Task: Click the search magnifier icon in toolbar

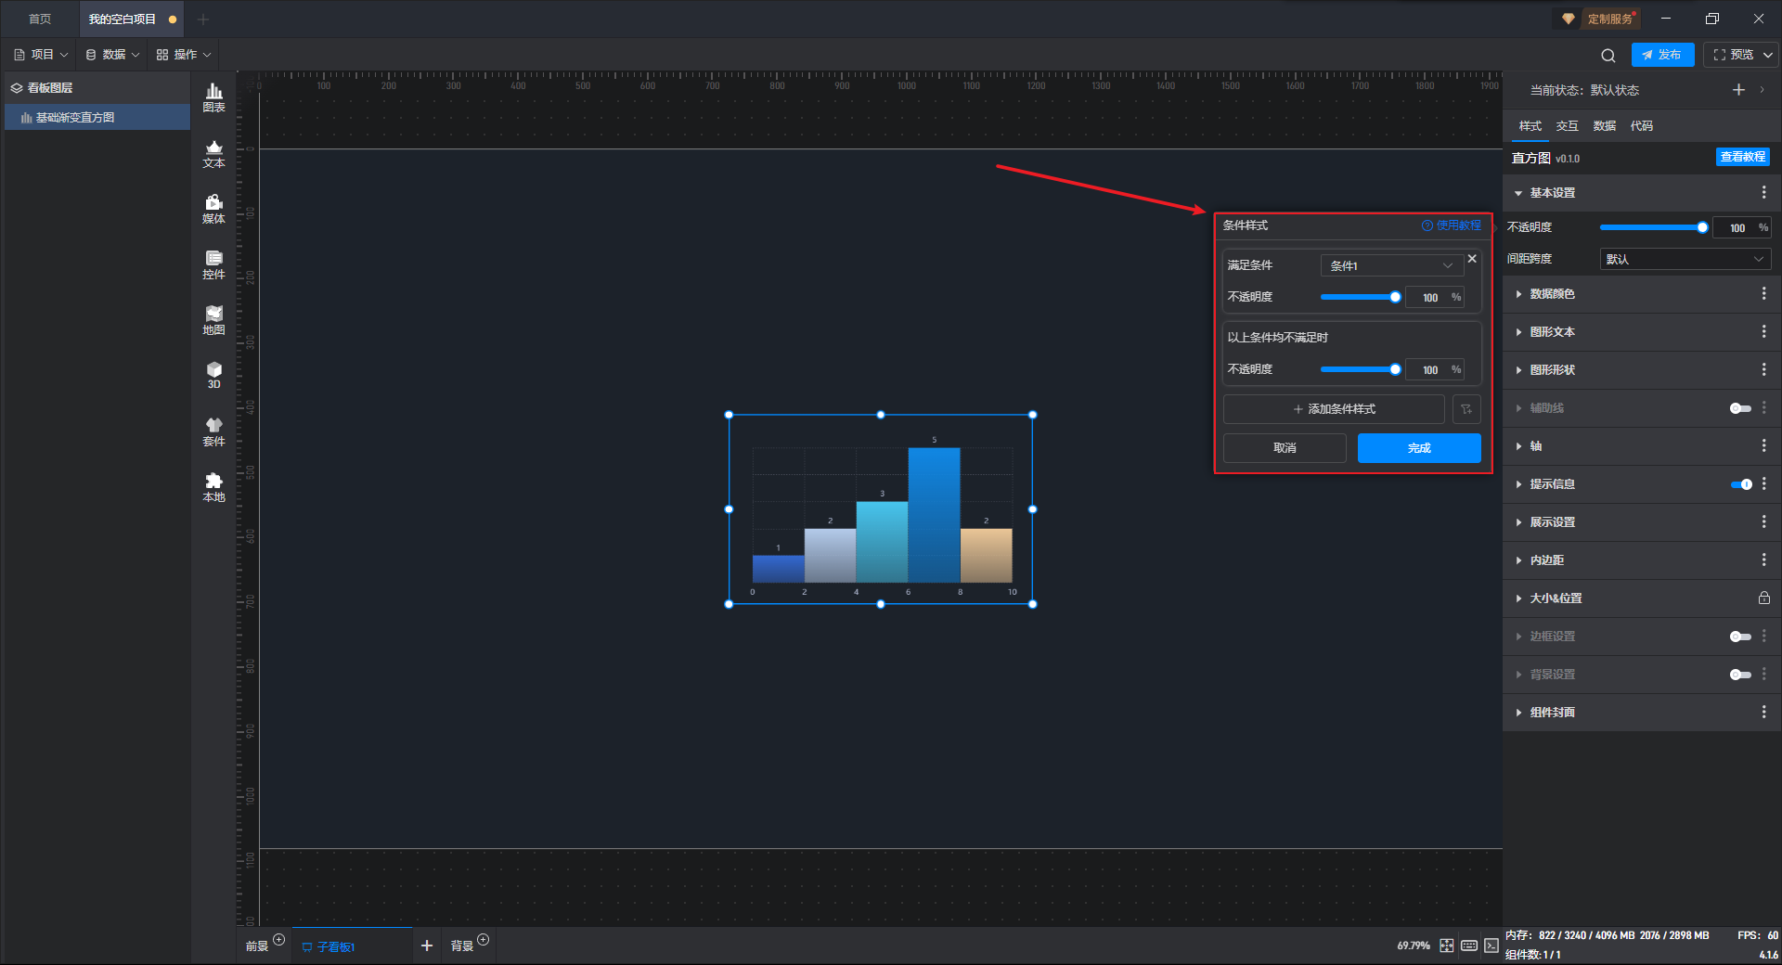Action: (x=1608, y=55)
